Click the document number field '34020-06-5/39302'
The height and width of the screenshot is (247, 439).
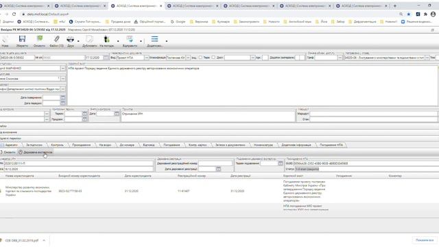point(16,58)
